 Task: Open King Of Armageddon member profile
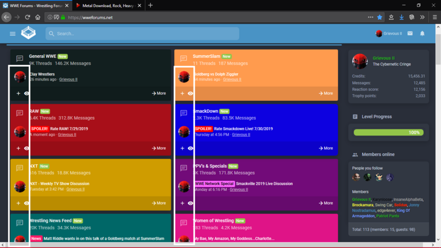381,213
